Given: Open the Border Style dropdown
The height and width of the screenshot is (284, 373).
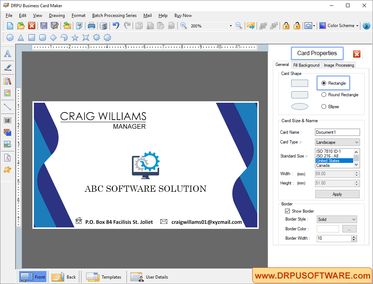Looking at the screenshot, I should pos(337,219).
